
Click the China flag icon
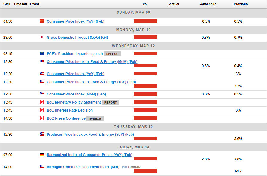point(42,21)
